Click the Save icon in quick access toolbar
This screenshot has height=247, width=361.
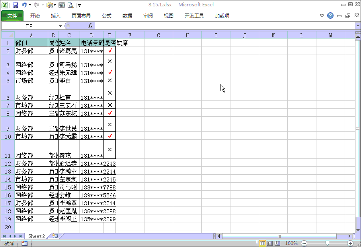click(16, 5)
